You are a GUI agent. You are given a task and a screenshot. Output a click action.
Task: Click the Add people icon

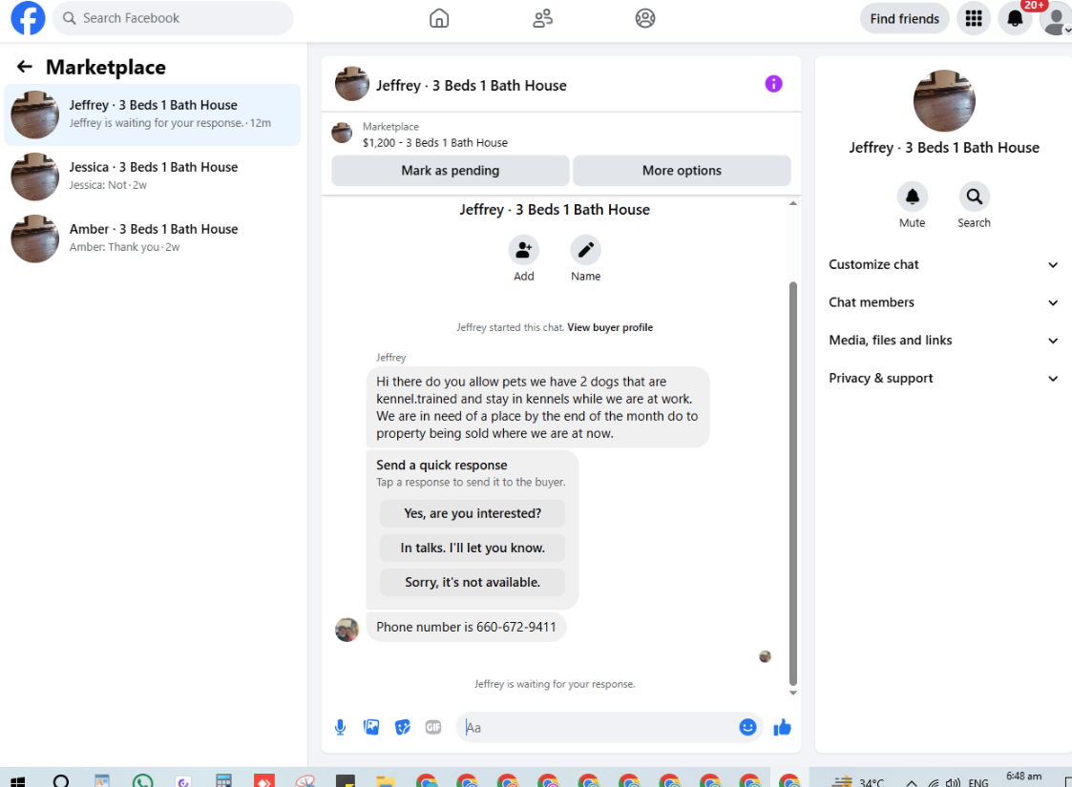(x=524, y=250)
